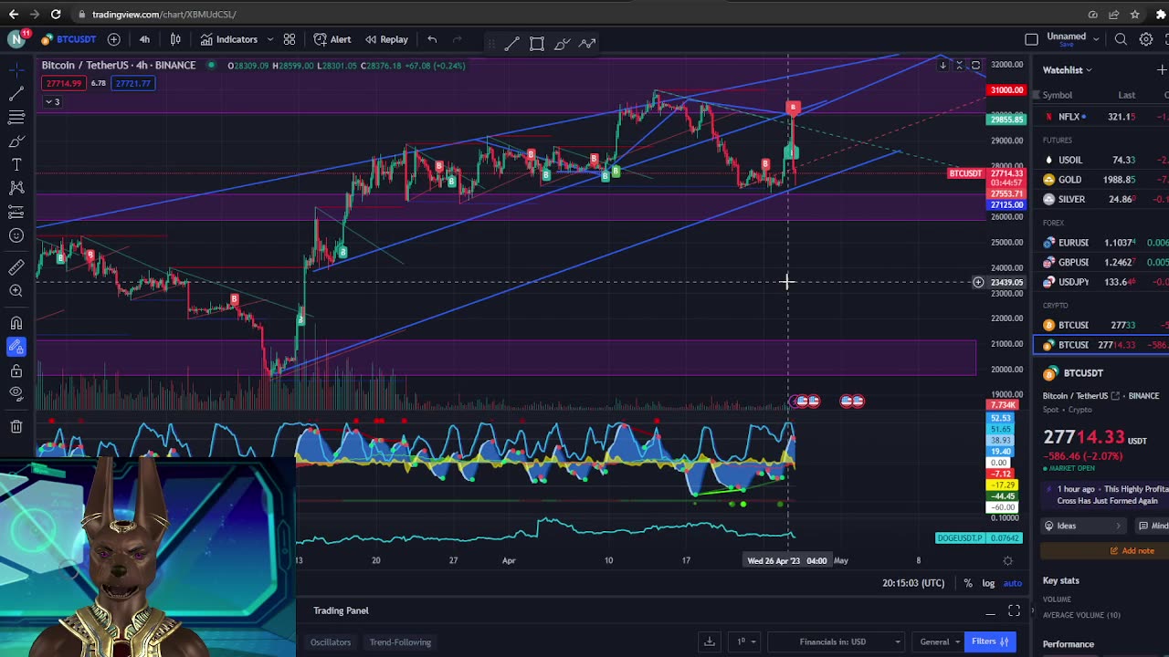Select SILVER in the watchlist
The width and height of the screenshot is (1169, 657).
(1101, 199)
